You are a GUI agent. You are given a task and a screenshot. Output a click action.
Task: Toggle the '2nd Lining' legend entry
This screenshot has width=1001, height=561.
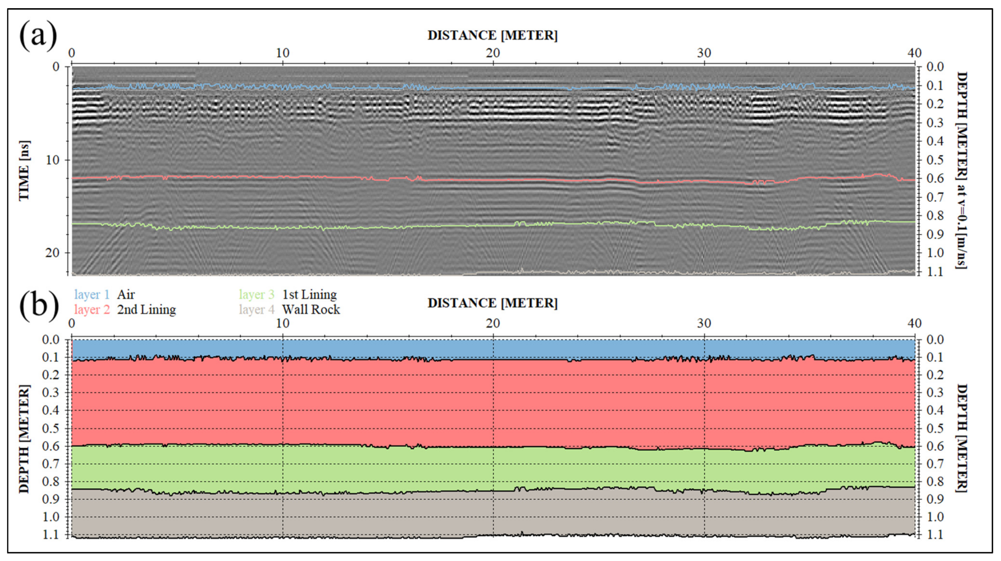coord(147,309)
